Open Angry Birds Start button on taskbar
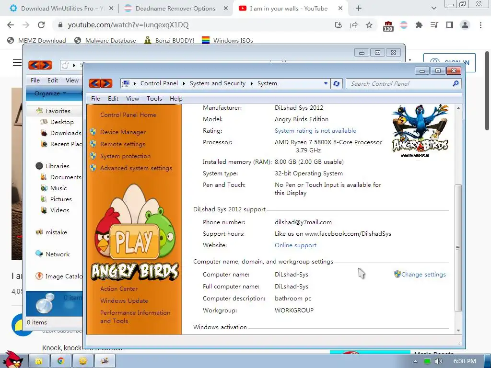The height and width of the screenshot is (368, 491). 12,360
